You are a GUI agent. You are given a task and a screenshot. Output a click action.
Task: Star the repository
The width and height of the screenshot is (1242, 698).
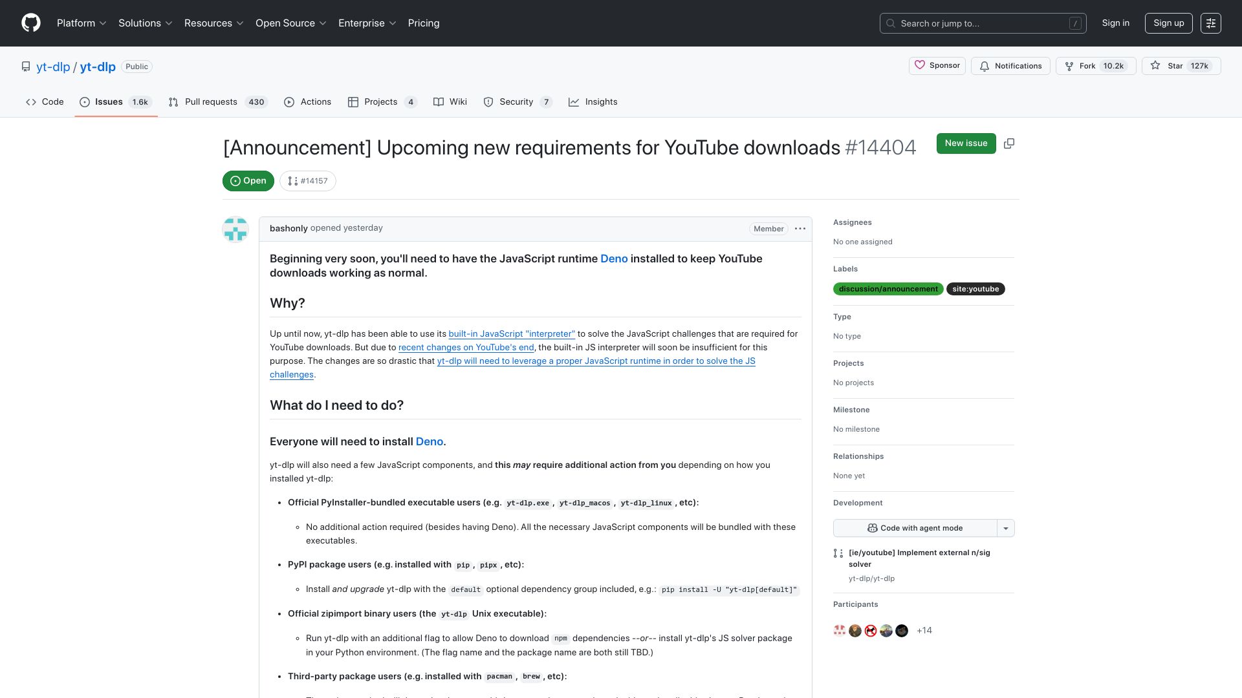(x=1181, y=66)
